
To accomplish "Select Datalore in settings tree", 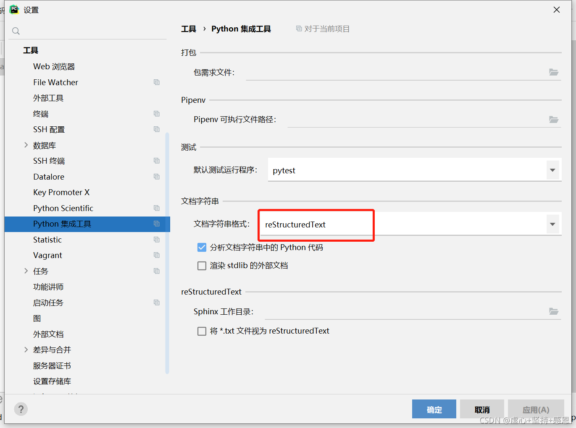I will (49, 177).
